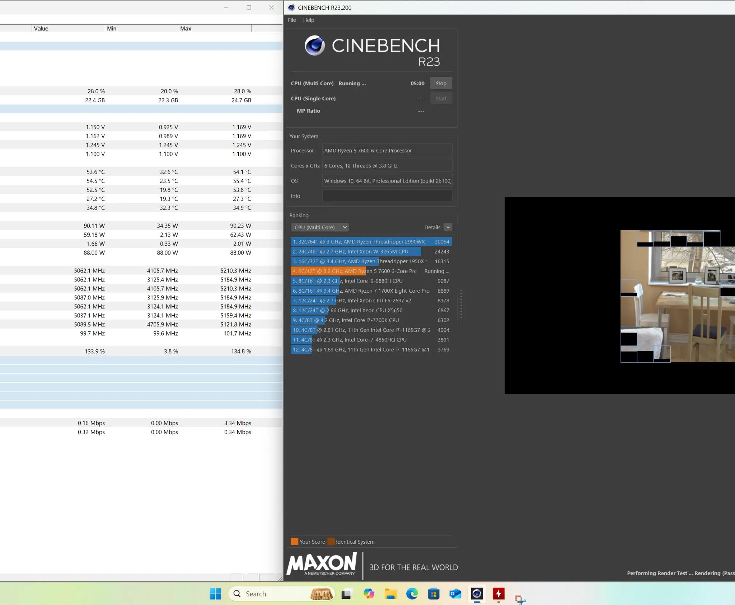Select the Intel Xeon W-3265M ranking row
The width and height of the screenshot is (735, 605).
tap(371, 252)
